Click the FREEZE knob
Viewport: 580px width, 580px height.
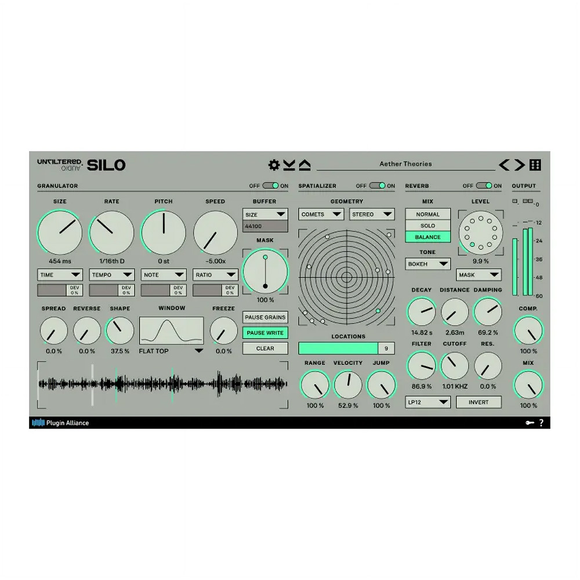pyautogui.click(x=223, y=331)
